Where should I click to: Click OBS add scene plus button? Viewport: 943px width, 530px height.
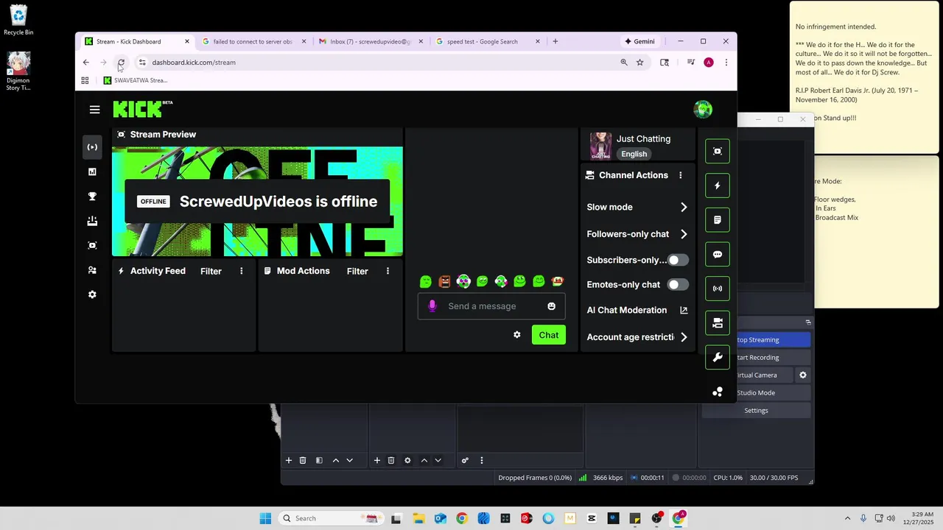pos(289,460)
